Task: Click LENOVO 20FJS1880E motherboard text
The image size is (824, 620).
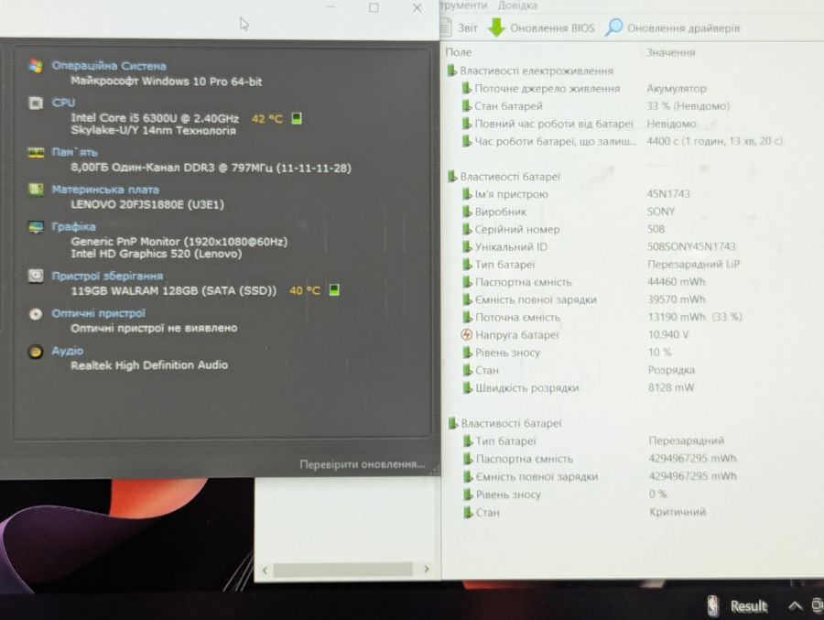Action: (147, 204)
